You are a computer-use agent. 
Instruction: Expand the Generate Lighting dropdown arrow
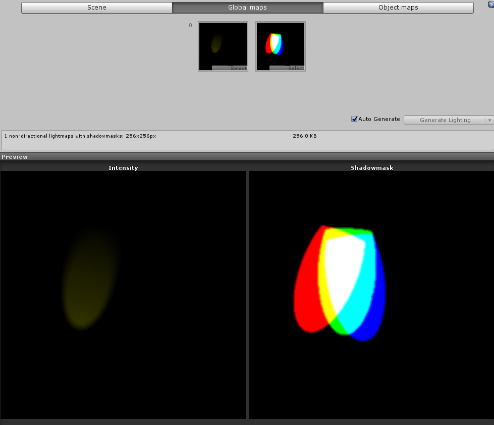click(489, 120)
